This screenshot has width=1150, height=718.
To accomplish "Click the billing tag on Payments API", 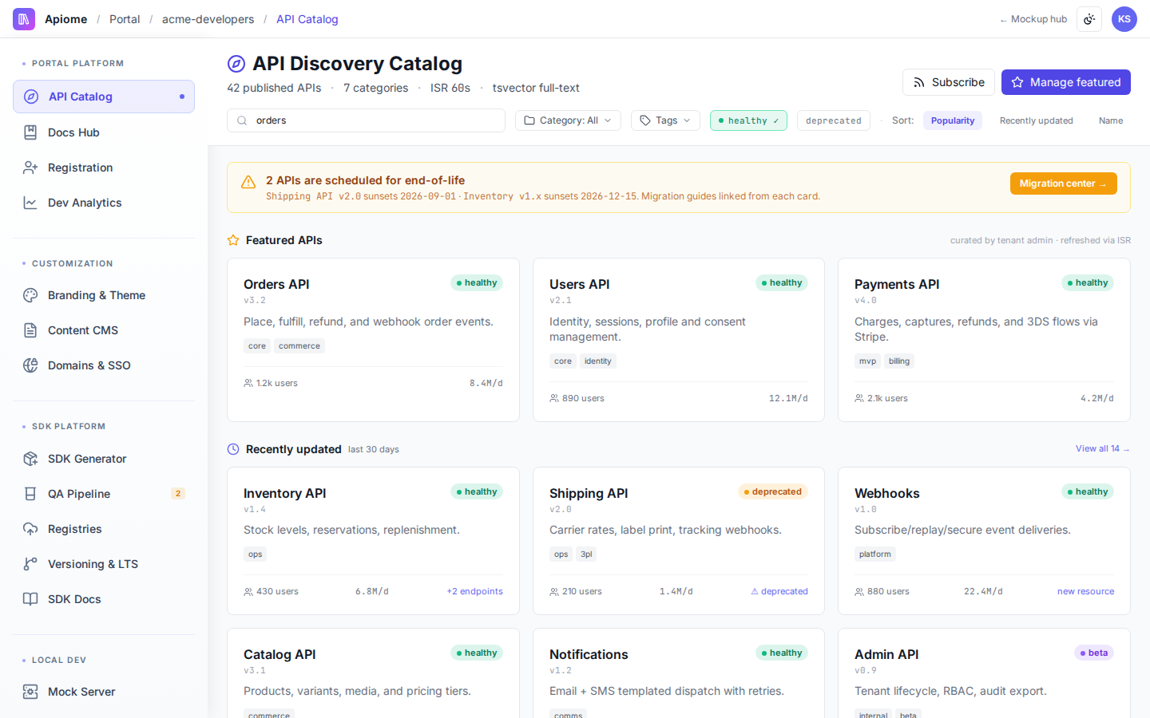I will (x=899, y=361).
